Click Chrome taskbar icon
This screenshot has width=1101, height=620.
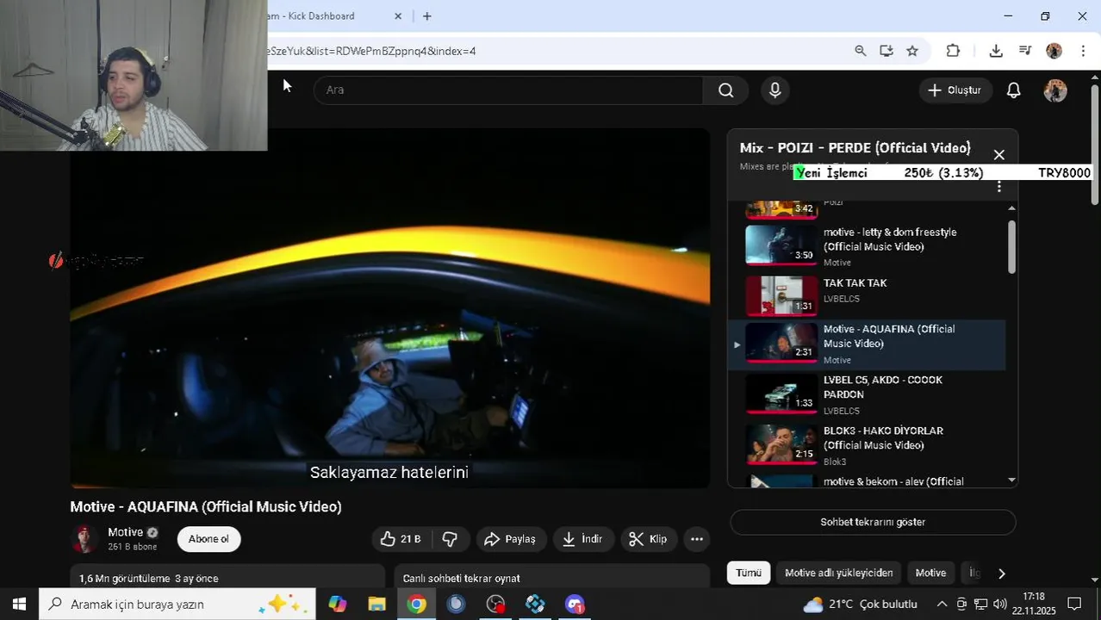coord(416,604)
